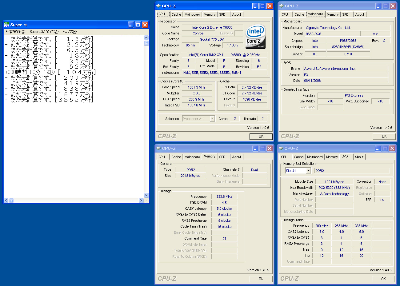Open the Super πについて menu

tap(44, 32)
